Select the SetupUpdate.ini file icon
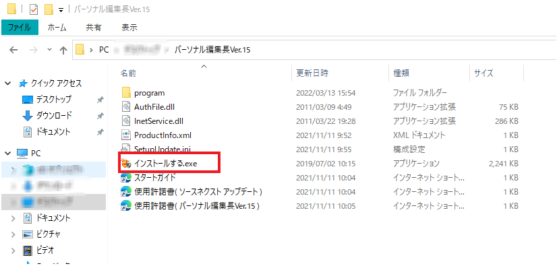Viewport: 557px width, 266px height. (x=127, y=149)
